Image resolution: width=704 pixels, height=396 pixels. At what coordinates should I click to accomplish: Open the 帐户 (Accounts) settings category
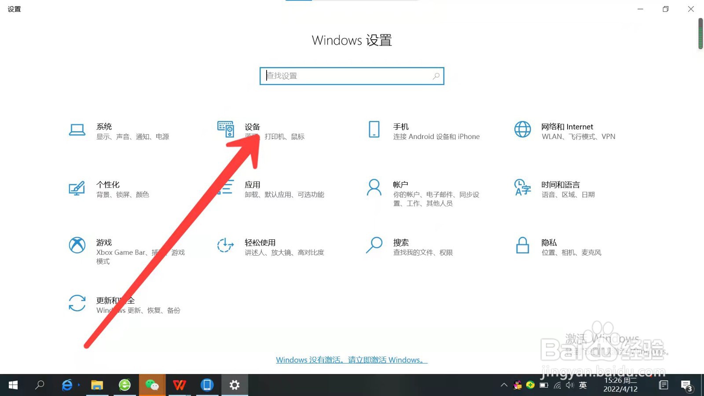point(423,194)
